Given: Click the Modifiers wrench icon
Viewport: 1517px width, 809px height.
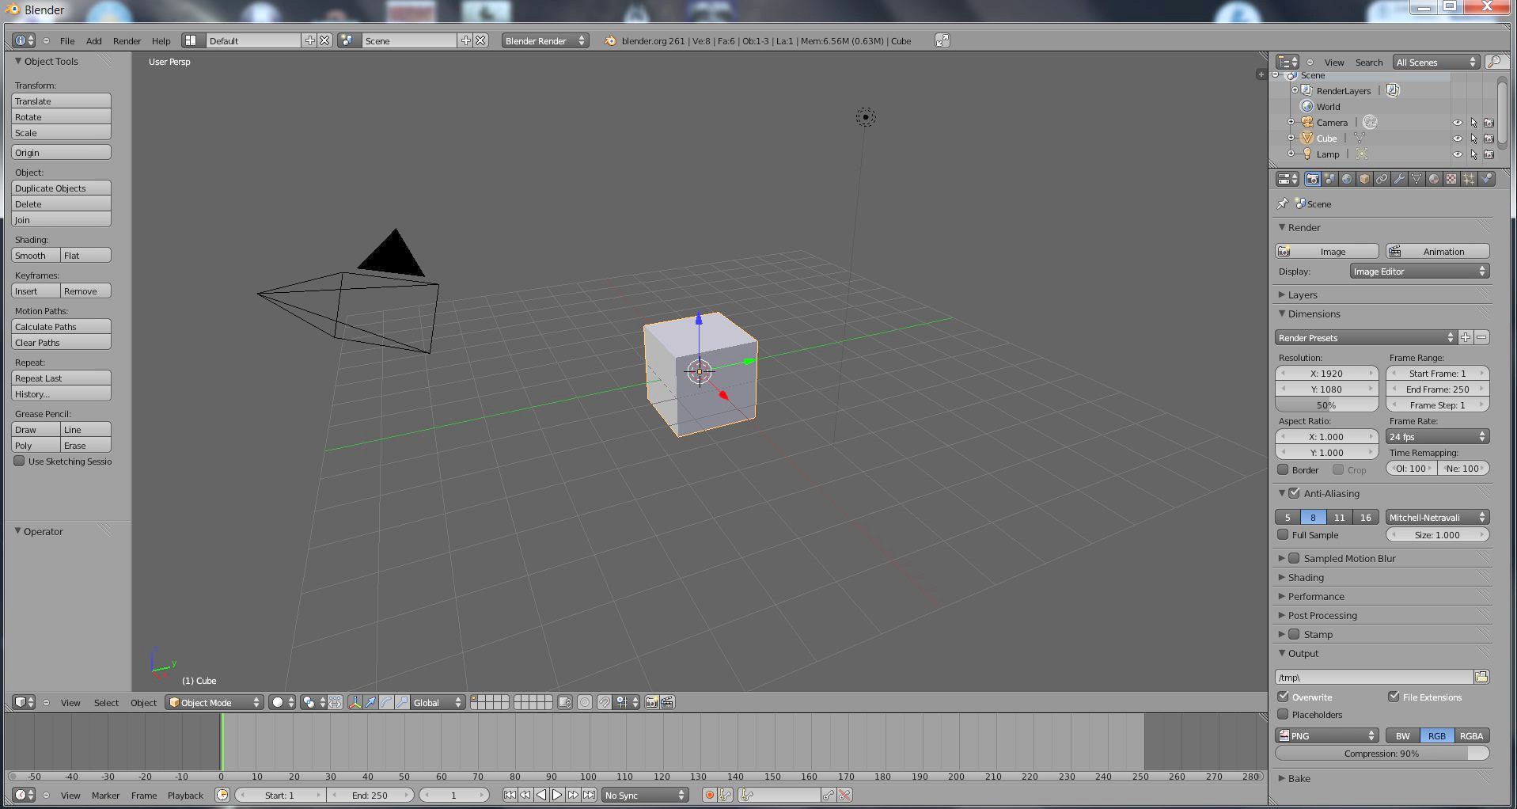Looking at the screenshot, I should (x=1399, y=179).
